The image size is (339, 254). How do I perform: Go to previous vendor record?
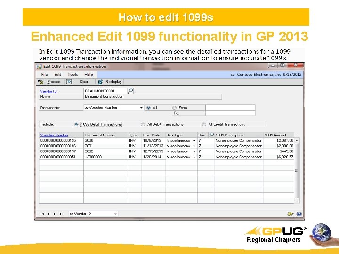(48, 214)
